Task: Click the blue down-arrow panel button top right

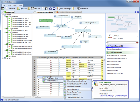Action: pos(135,12)
